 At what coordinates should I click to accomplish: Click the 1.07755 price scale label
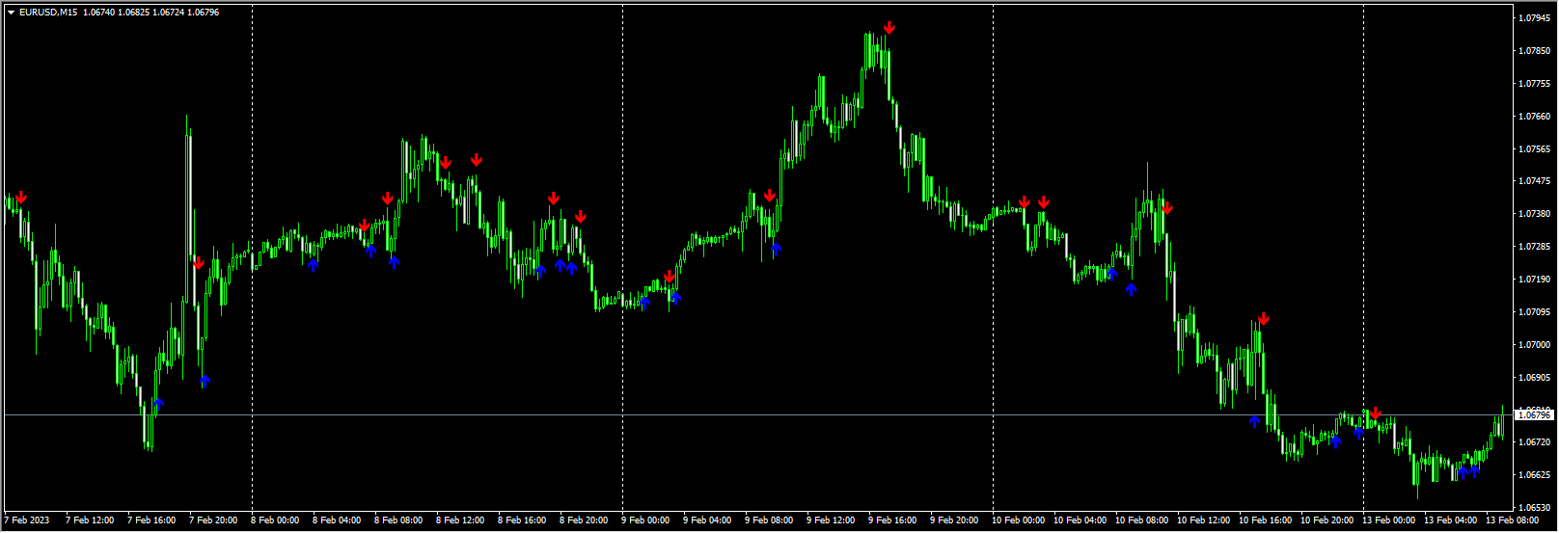point(1534,84)
